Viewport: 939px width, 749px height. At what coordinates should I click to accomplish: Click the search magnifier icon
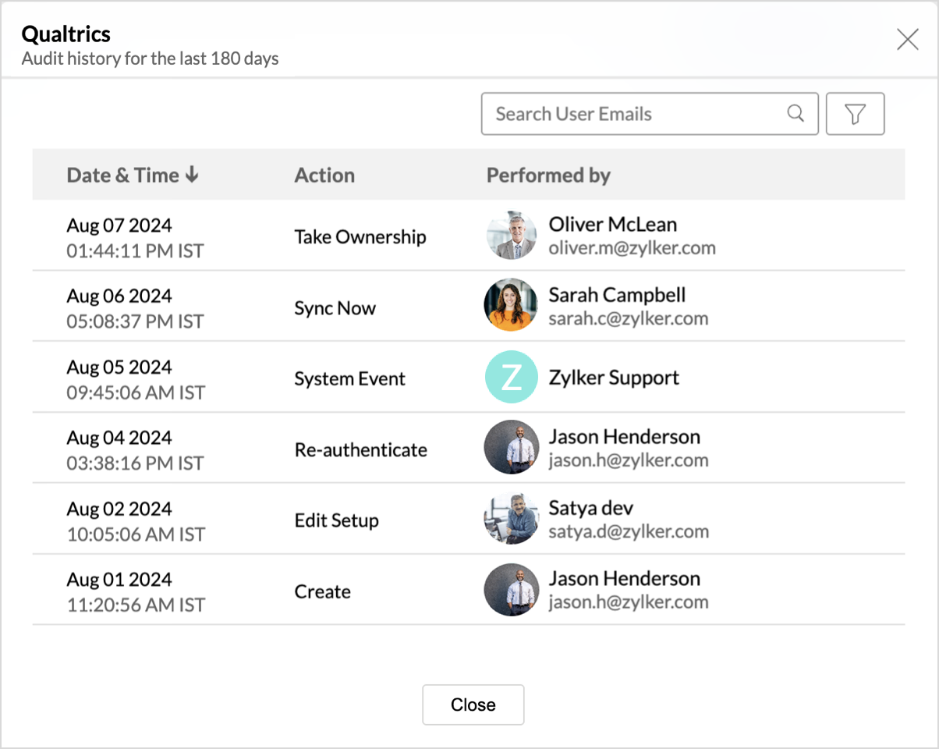[x=795, y=113]
